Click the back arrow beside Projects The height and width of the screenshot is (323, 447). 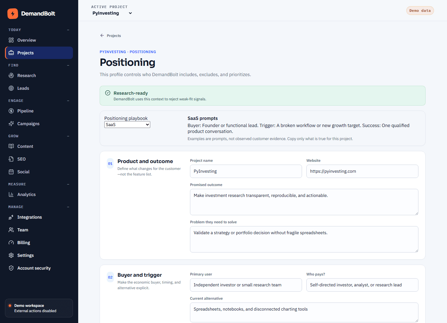102,35
